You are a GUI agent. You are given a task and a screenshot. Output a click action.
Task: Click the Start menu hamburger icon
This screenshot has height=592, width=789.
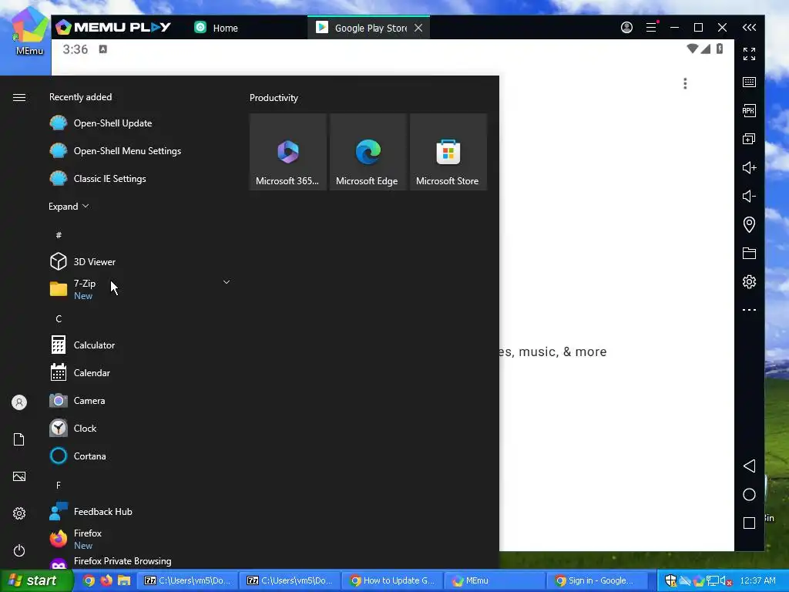coord(19,97)
